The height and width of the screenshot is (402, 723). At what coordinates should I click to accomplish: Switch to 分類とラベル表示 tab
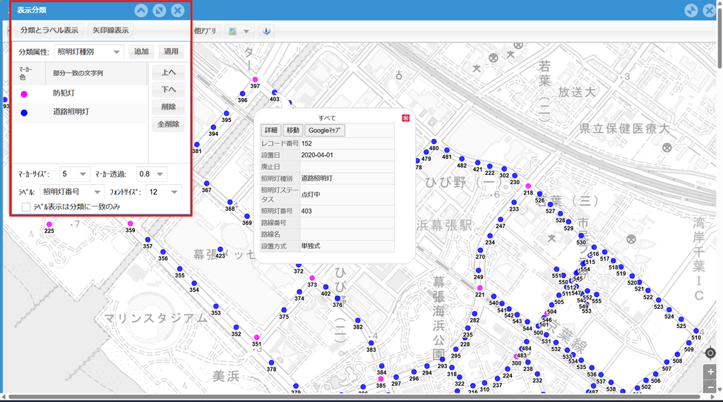49,30
